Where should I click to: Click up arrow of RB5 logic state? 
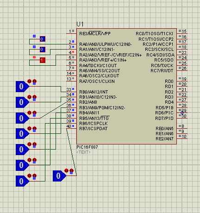tap(29, 160)
